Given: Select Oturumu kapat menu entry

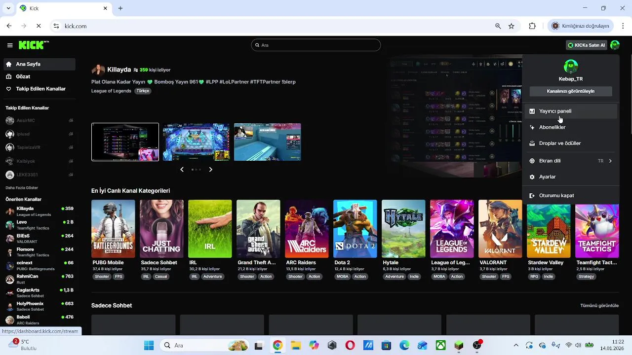Looking at the screenshot, I should tap(571, 196).
